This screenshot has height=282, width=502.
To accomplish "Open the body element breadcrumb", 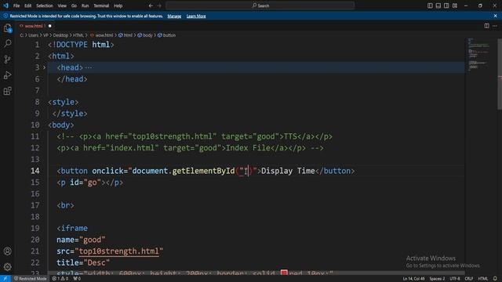I will (145, 35).
